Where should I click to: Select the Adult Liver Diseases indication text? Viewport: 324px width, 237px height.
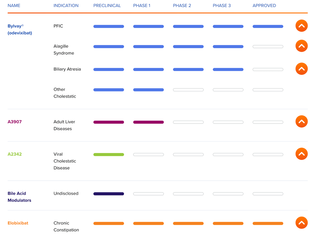pyautogui.click(x=64, y=125)
